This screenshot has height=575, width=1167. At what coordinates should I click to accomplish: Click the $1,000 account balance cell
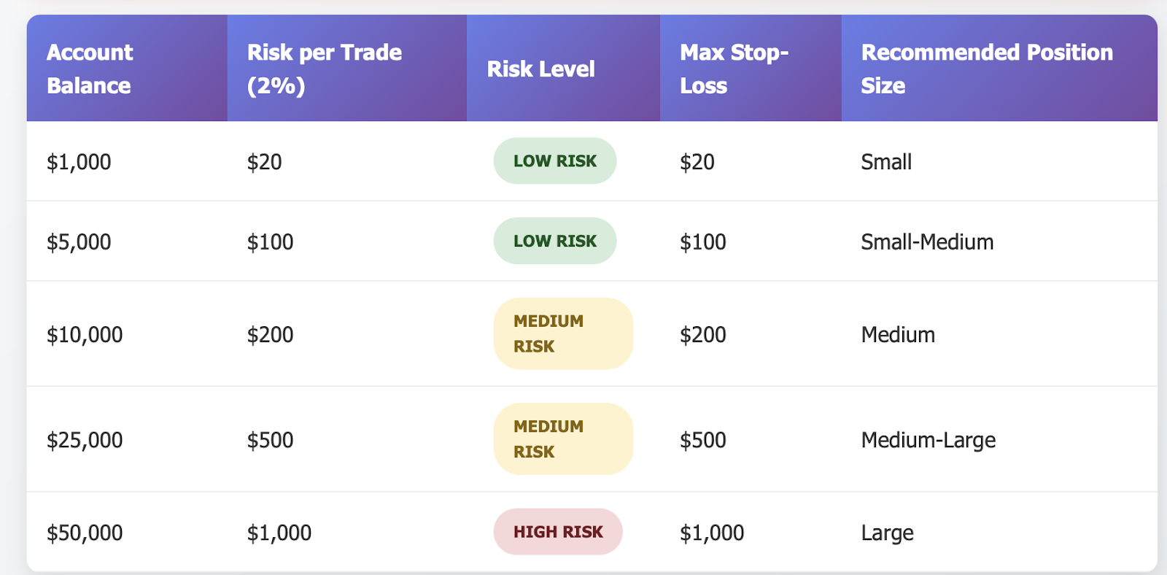click(79, 162)
